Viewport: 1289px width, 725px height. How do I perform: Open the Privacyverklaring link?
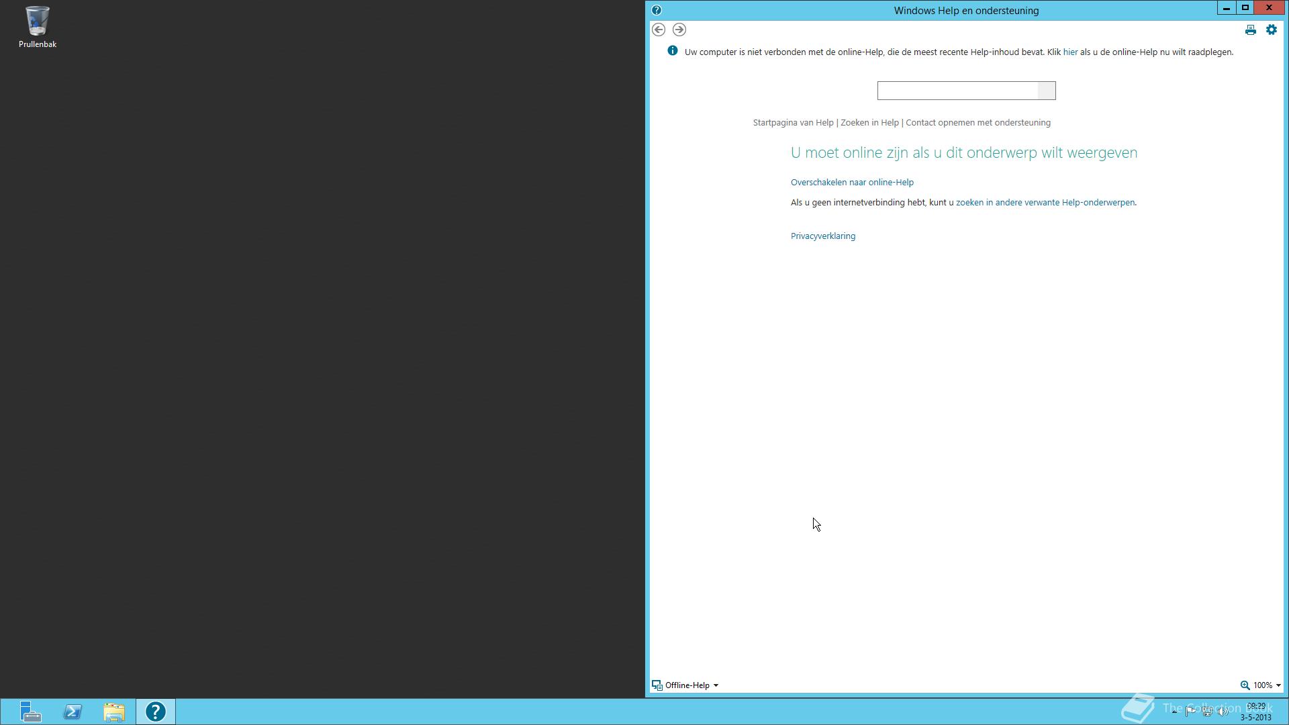click(x=822, y=236)
